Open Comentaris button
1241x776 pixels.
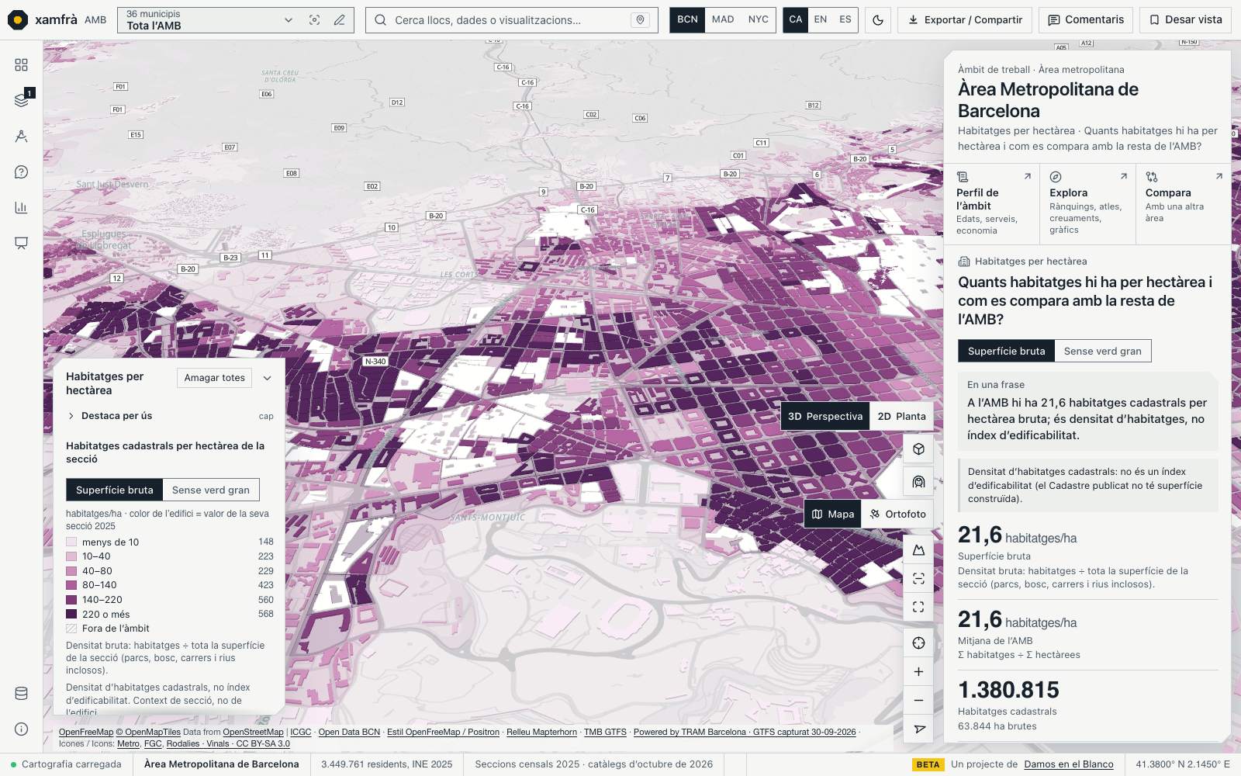click(1086, 20)
